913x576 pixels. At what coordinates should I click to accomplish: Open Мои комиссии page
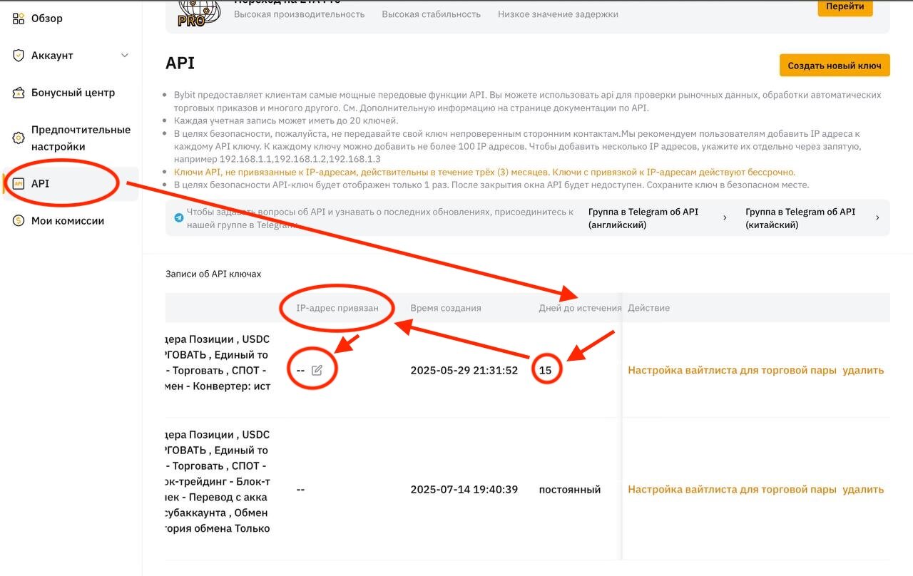(68, 221)
